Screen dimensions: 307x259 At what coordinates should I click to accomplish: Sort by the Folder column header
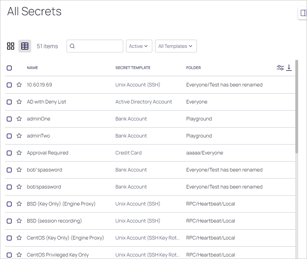pos(193,68)
